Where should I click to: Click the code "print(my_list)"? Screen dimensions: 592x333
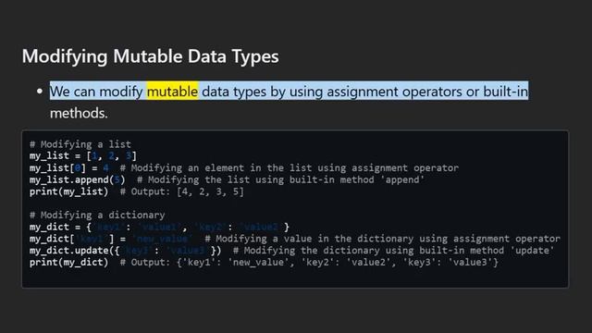tap(68, 191)
